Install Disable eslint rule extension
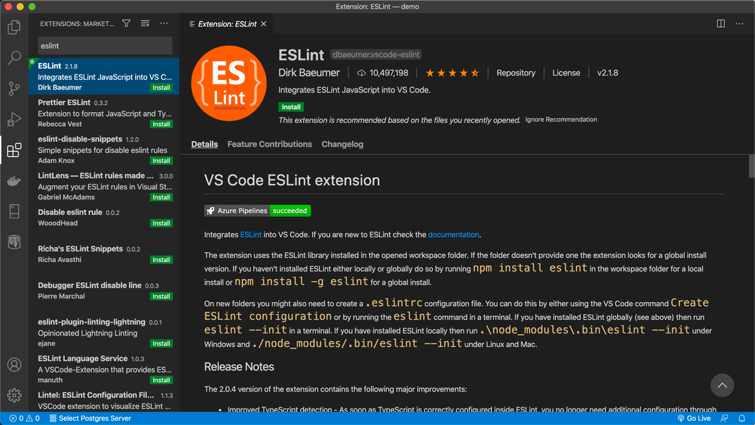This screenshot has width=755, height=425. point(161,223)
